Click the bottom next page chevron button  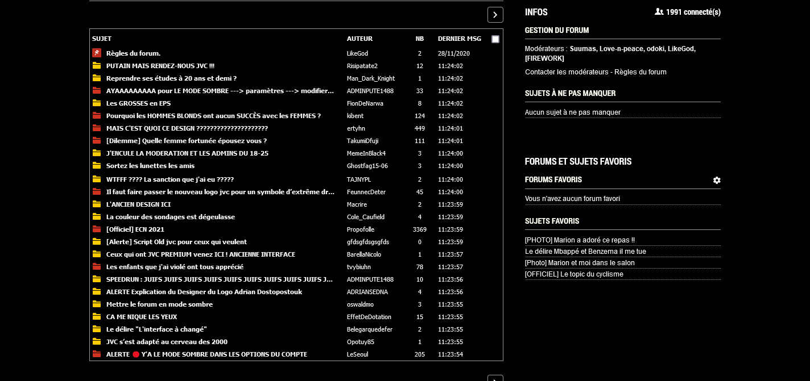495,378
